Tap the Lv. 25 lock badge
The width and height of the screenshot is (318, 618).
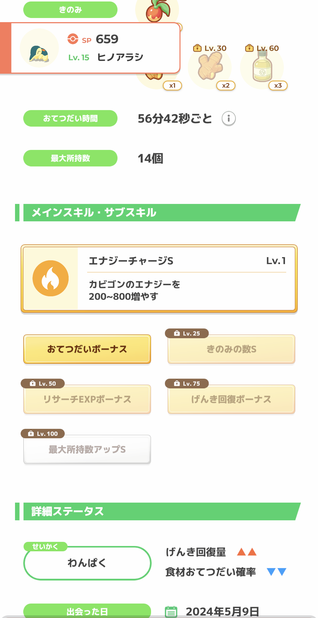(x=187, y=333)
